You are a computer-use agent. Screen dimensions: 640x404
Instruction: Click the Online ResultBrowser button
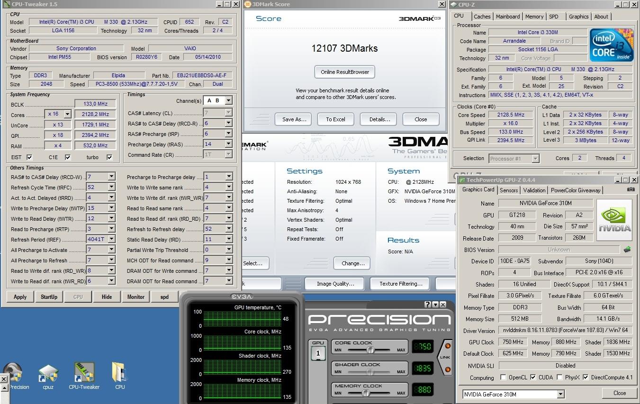345,72
